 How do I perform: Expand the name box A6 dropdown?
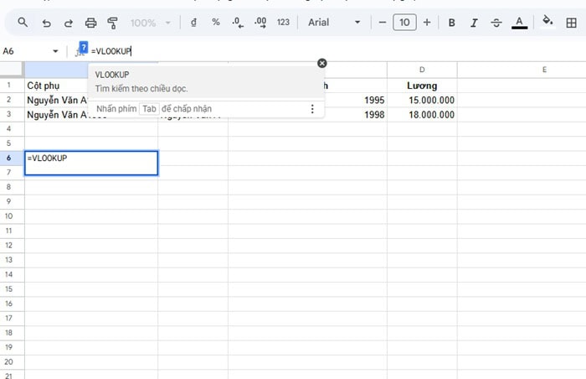tap(56, 51)
